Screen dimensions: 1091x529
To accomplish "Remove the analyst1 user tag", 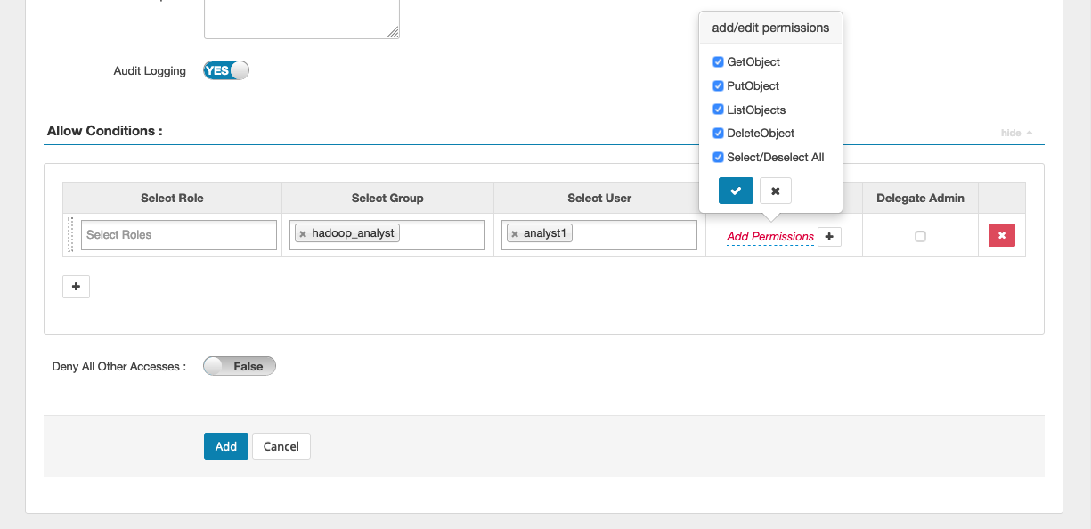I will [514, 232].
